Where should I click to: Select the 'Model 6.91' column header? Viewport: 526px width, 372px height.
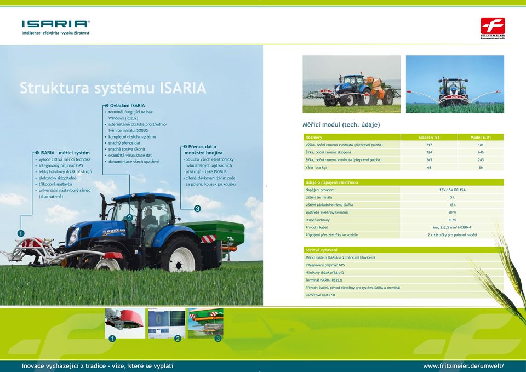pyautogui.click(x=429, y=137)
